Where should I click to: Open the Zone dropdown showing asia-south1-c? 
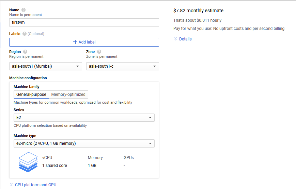122,66
